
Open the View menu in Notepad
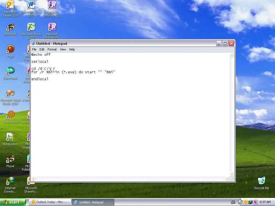coord(63,49)
